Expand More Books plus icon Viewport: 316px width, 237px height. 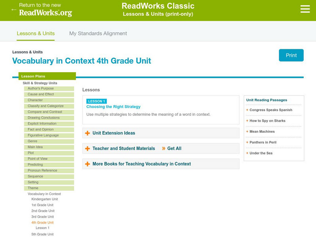click(x=87, y=164)
